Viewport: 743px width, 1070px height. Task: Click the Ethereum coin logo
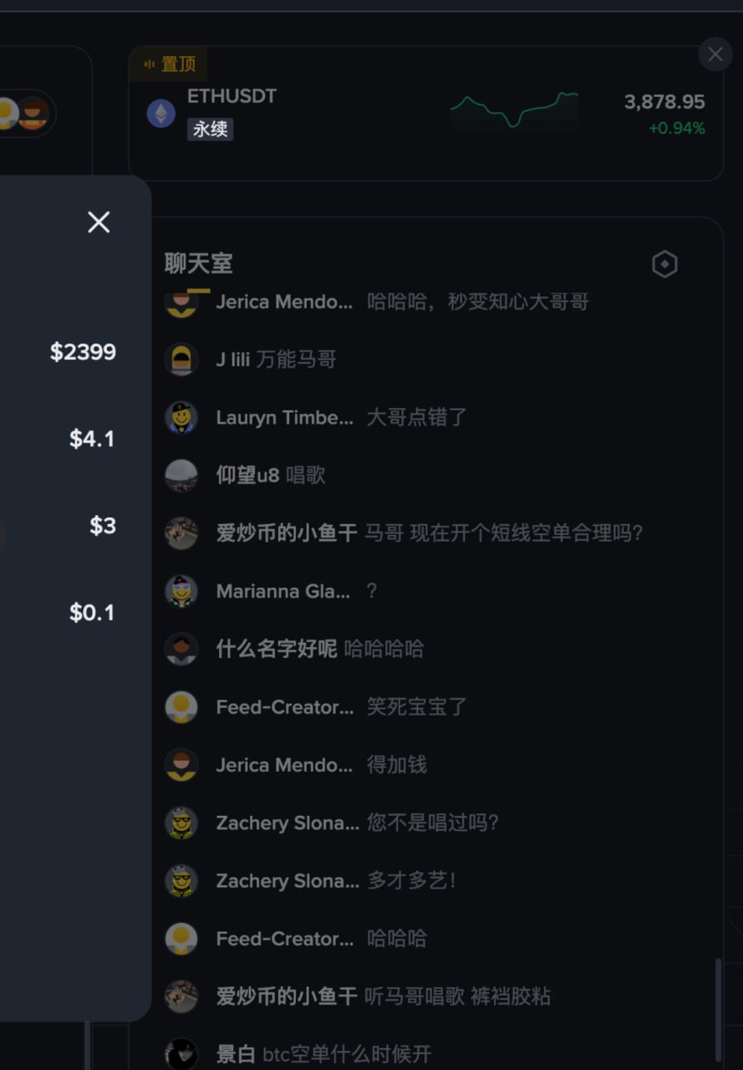click(161, 114)
